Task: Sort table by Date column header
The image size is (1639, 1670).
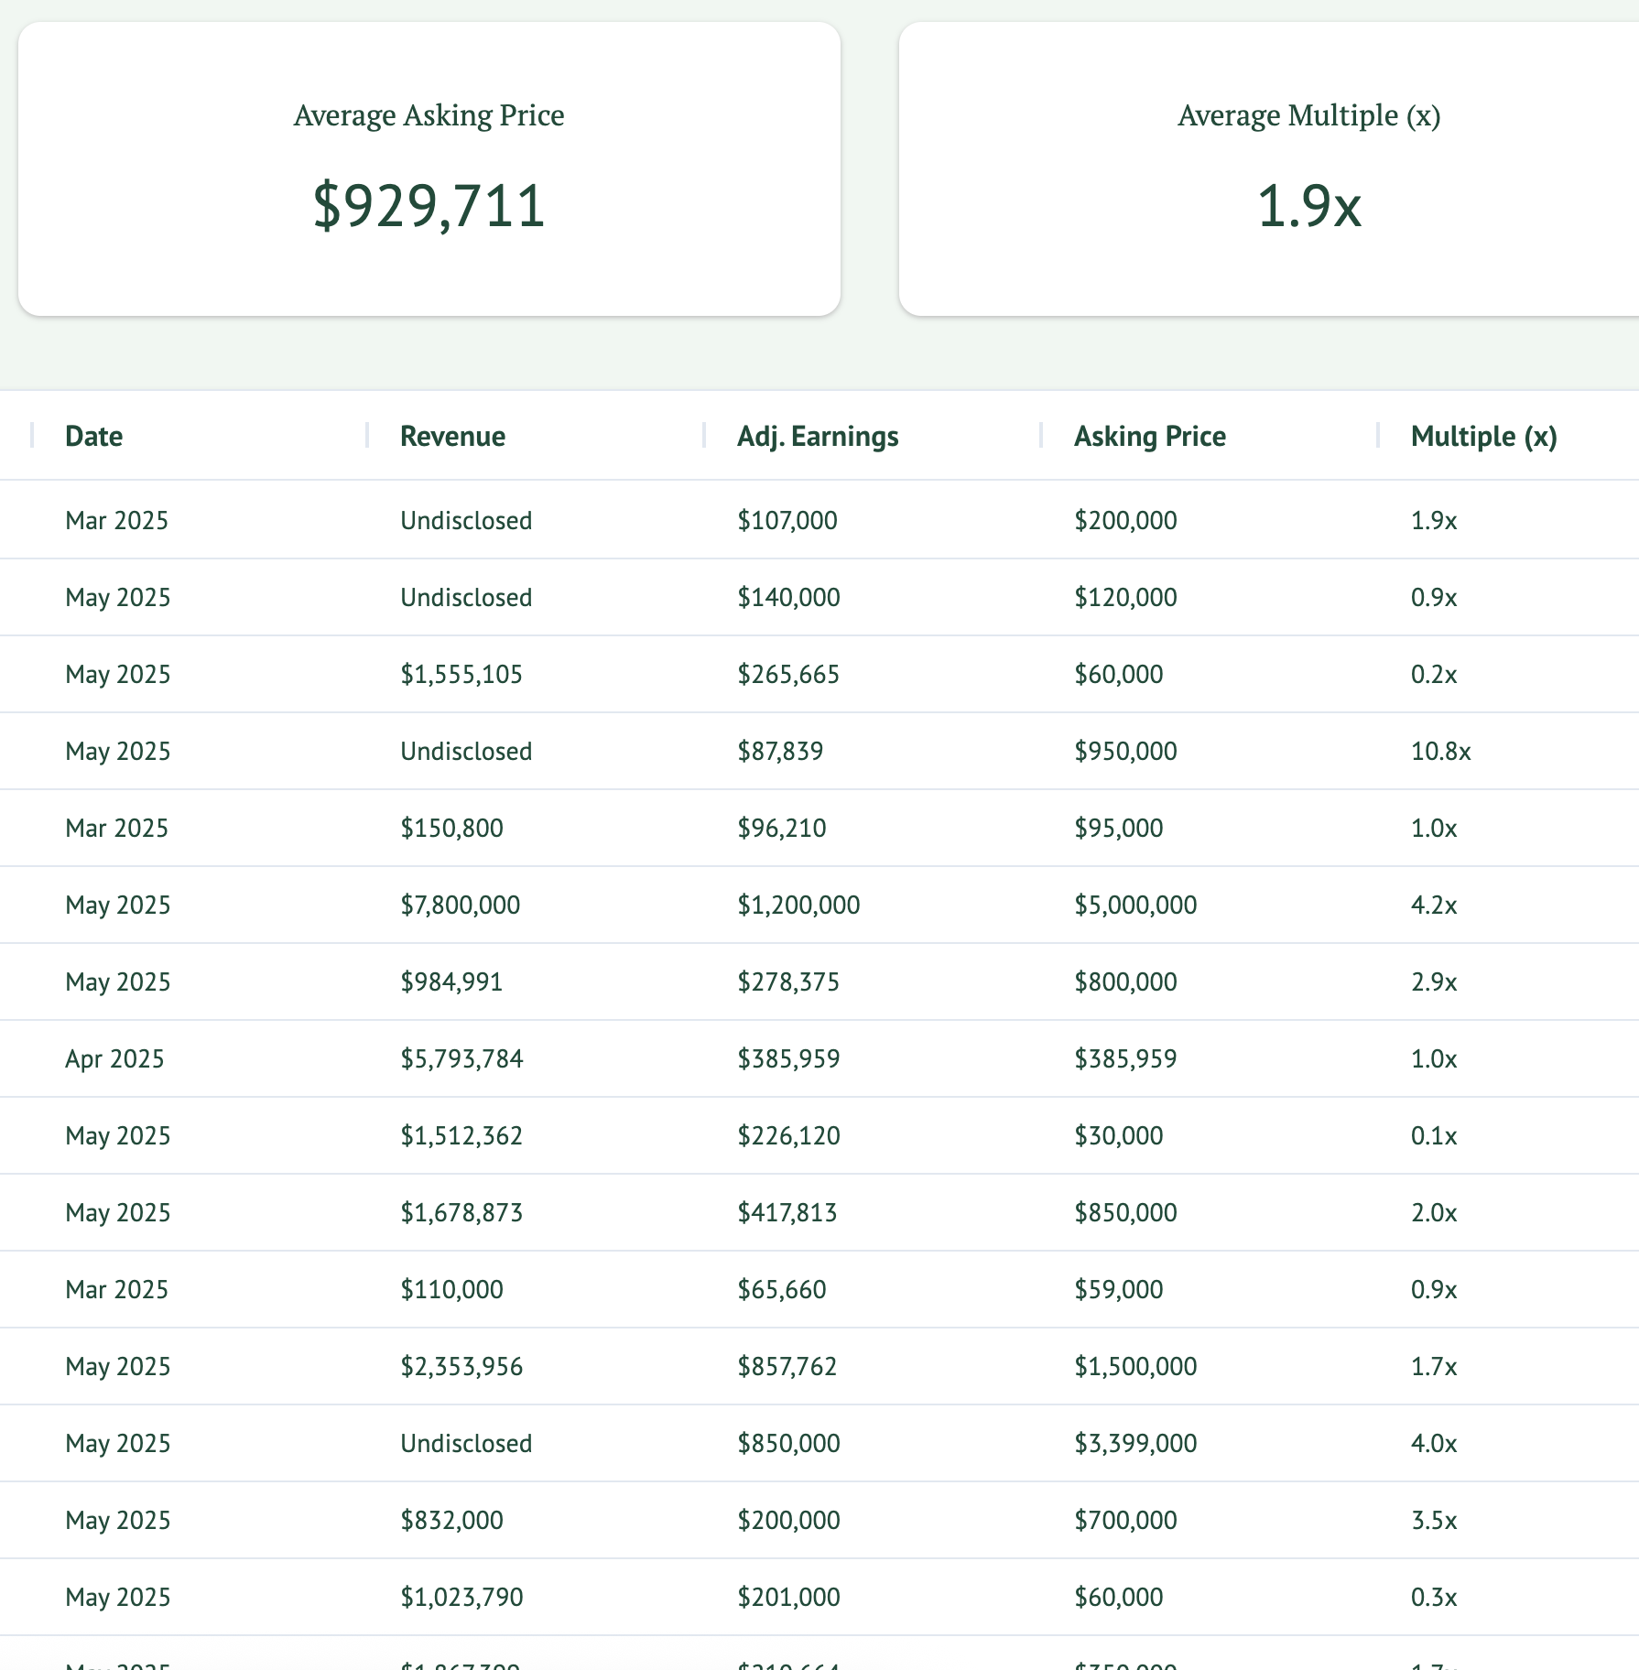Action: pyautogui.click(x=93, y=437)
